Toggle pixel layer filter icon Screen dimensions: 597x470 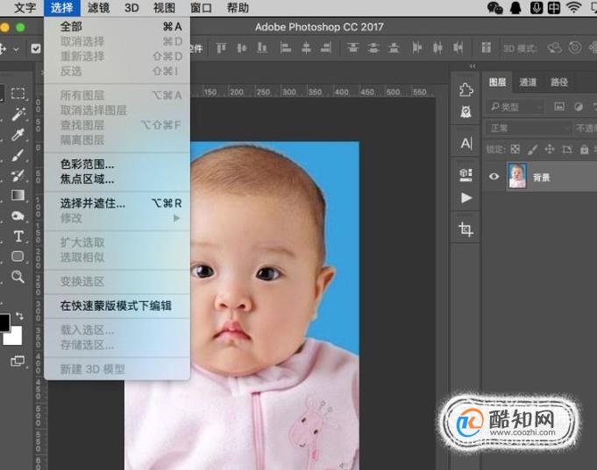coord(559,107)
